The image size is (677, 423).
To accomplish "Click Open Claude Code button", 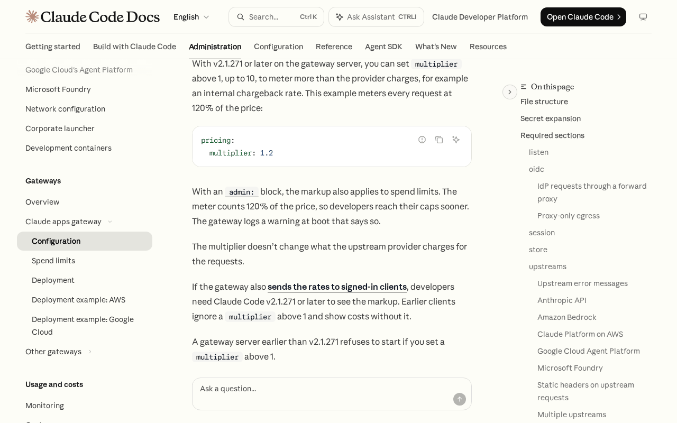I will [583, 17].
